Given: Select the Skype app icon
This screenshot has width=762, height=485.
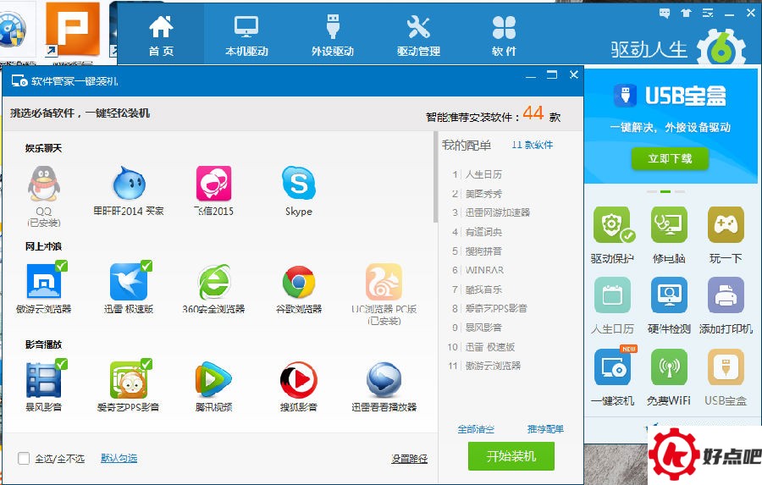Looking at the screenshot, I should pyautogui.click(x=298, y=184).
